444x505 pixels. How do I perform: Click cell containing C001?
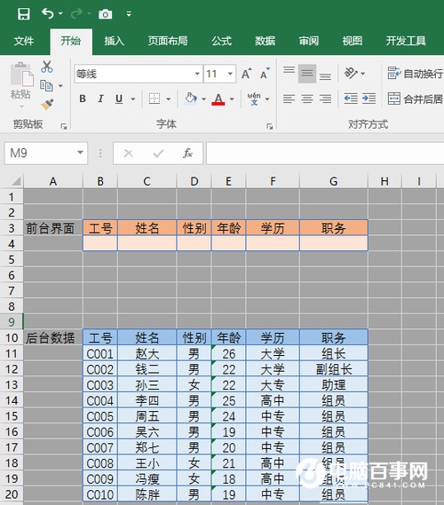pyautogui.click(x=100, y=353)
